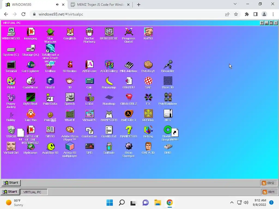The width and height of the screenshot is (279, 209).
Task: Launch the Corglitch corgi icon
Action: click(x=70, y=32)
